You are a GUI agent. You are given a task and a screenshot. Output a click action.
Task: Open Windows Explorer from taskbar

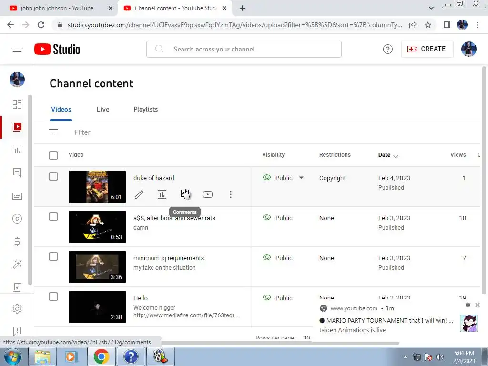pos(42,356)
